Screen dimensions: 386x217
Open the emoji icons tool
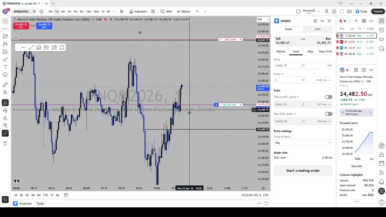pyautogui.click(x=5, y=74)
